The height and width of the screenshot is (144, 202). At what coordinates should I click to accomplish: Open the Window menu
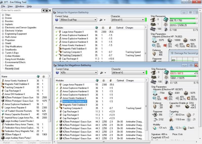click(19, 6)
